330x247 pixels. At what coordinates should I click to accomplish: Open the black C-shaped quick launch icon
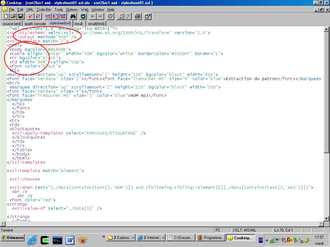(44, 240)
